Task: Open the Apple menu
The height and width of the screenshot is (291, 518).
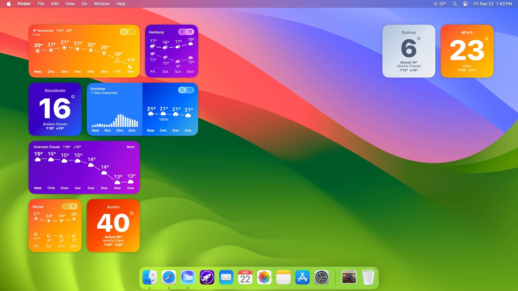Action: [x=9, y=4]
